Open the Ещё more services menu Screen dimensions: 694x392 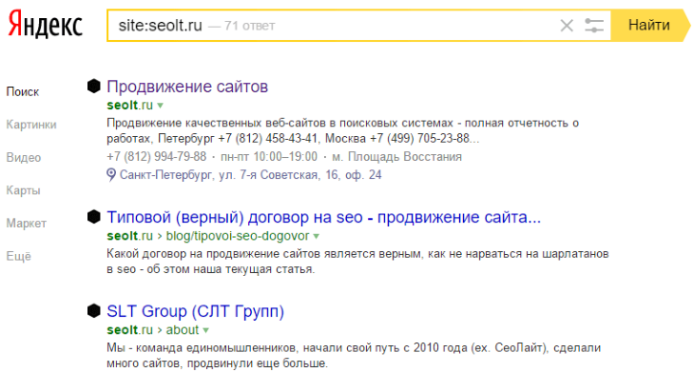pyautogui.click(x=19, y=256)
